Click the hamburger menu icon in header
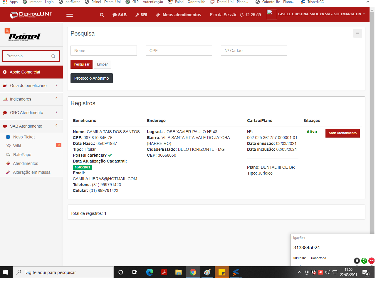This screenshot has height=301, width=376. pyautogui.click(x=70, y=15)
